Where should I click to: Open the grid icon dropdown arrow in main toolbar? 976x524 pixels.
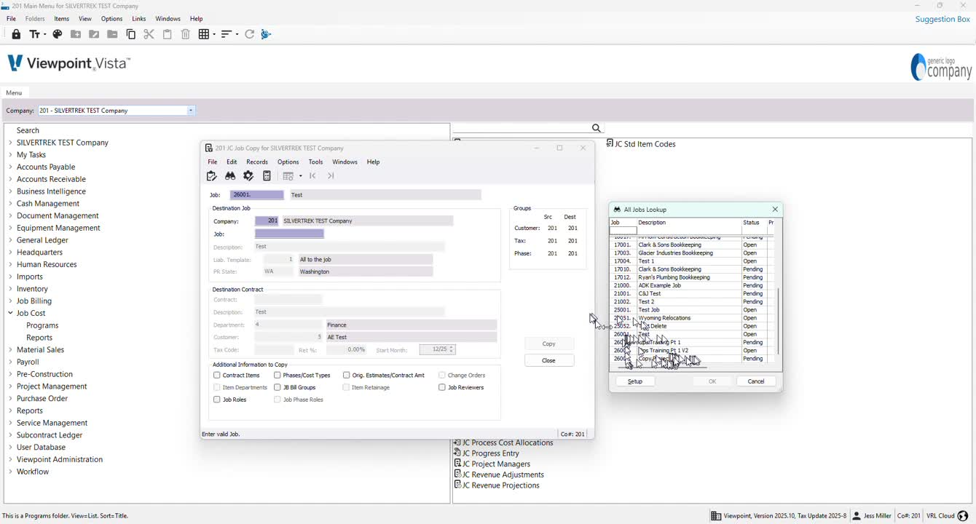213,34
